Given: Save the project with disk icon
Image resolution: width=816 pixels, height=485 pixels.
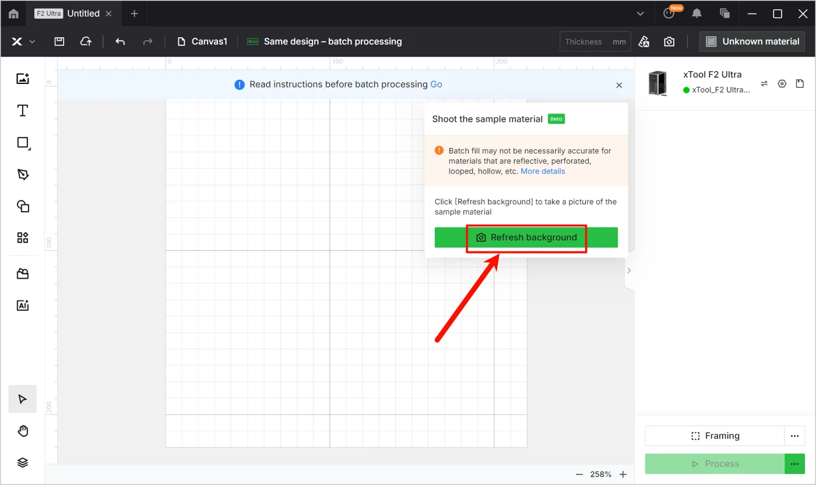Looking at the screenshot, I should [x=59, y=41].
